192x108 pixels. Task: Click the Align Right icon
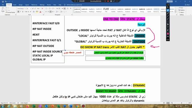[x=51, y=12]
